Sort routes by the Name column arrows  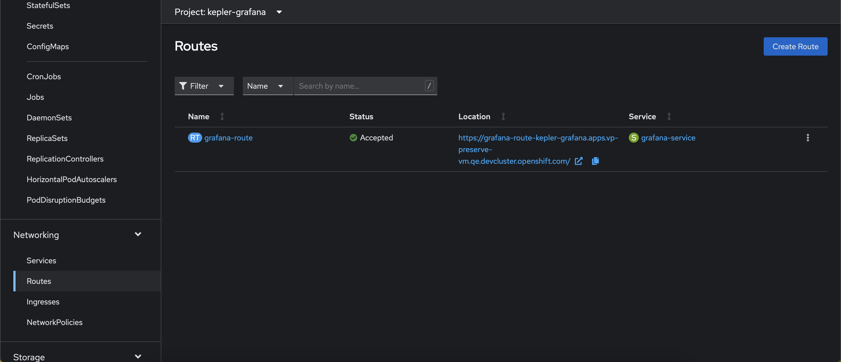tap(222, 116)
